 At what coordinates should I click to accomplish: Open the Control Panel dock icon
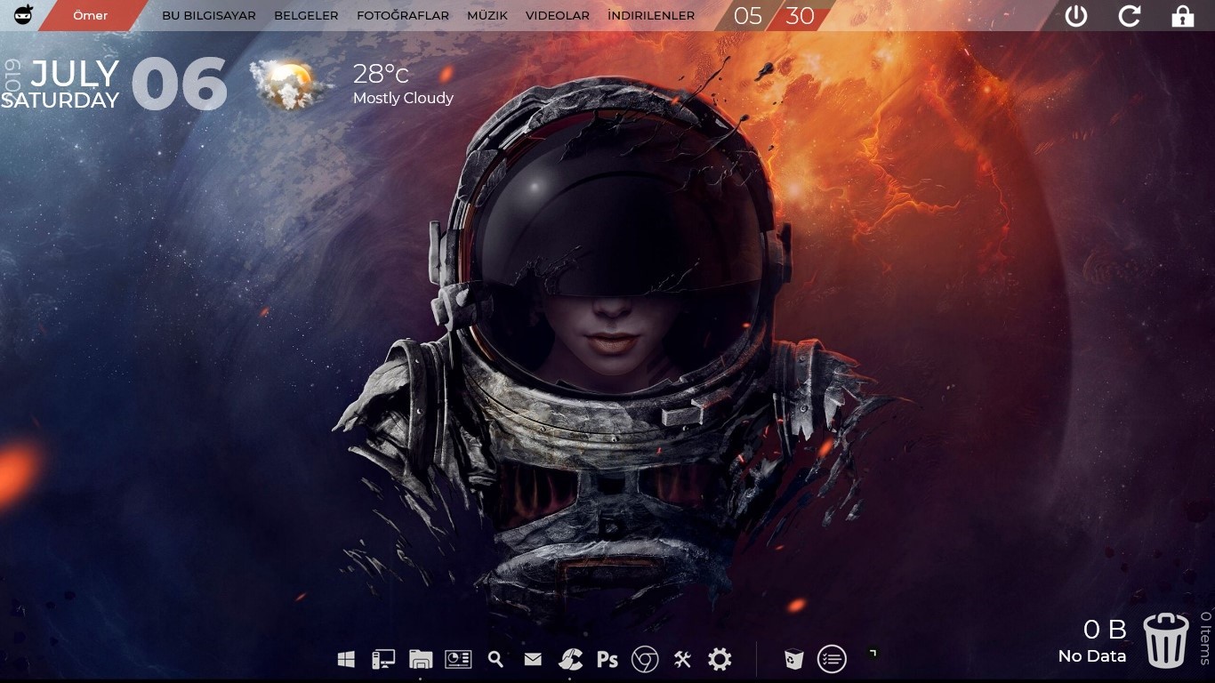click(x=458, y=659)
